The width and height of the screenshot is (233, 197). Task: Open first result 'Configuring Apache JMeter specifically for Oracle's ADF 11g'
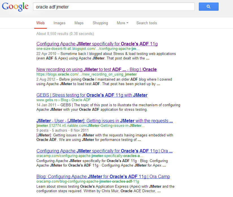97,44
